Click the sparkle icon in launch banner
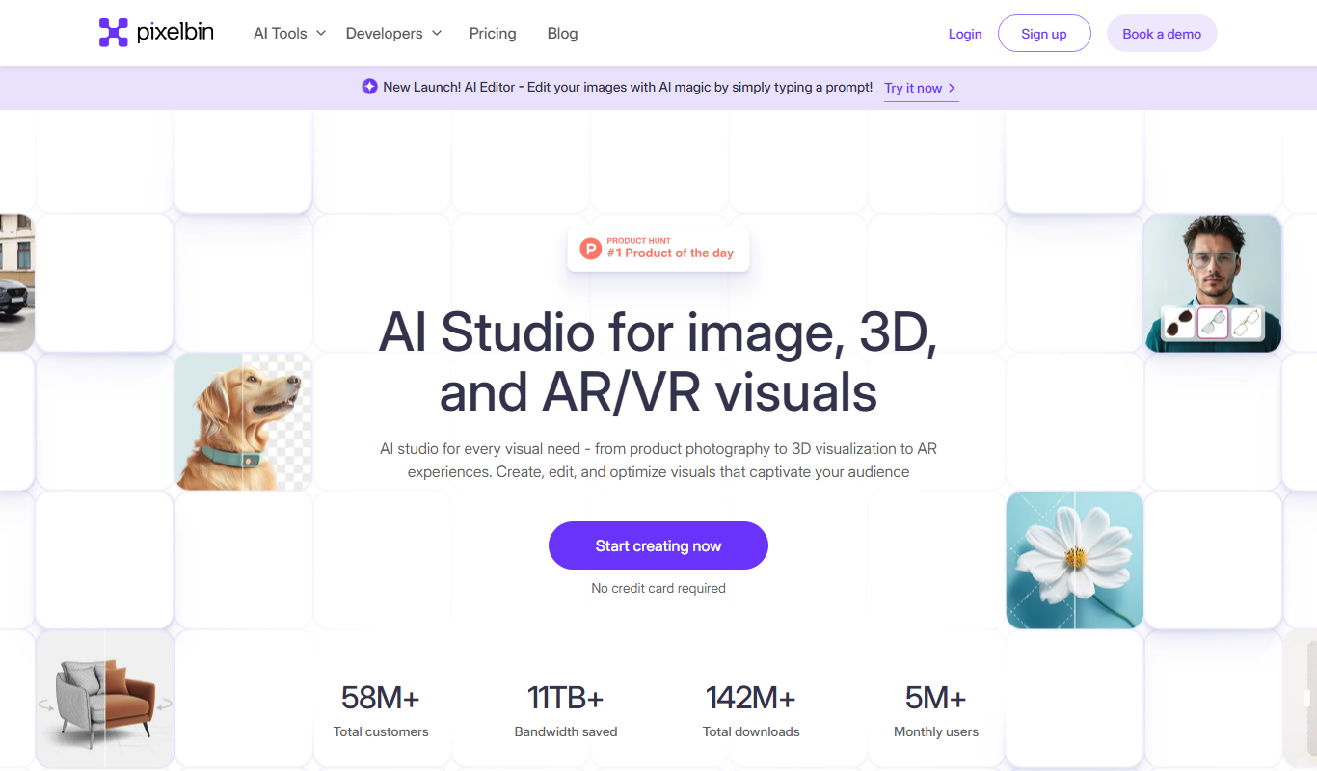Viewport: 1317px width, 771px height. 369,87
